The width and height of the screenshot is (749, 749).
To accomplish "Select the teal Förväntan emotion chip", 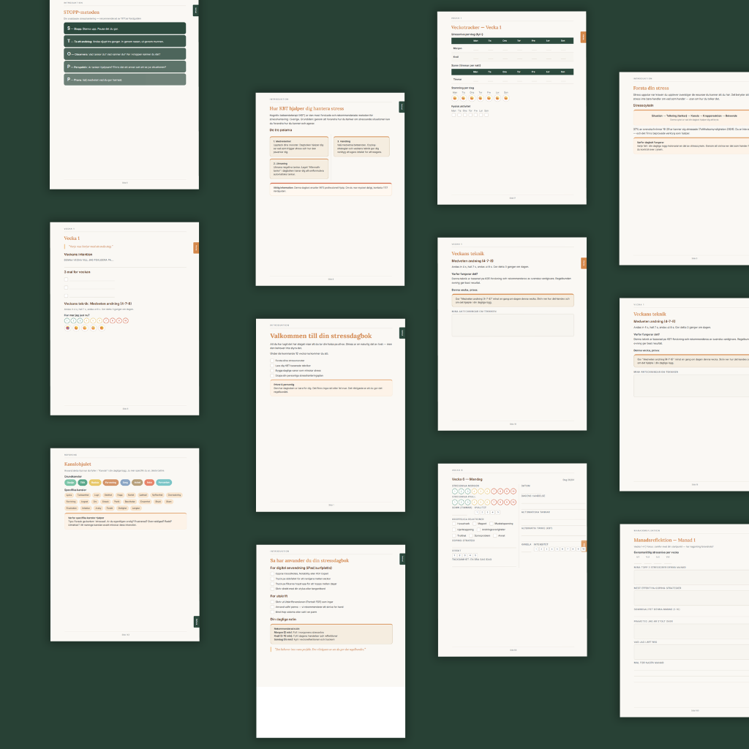I will (164, 483).
